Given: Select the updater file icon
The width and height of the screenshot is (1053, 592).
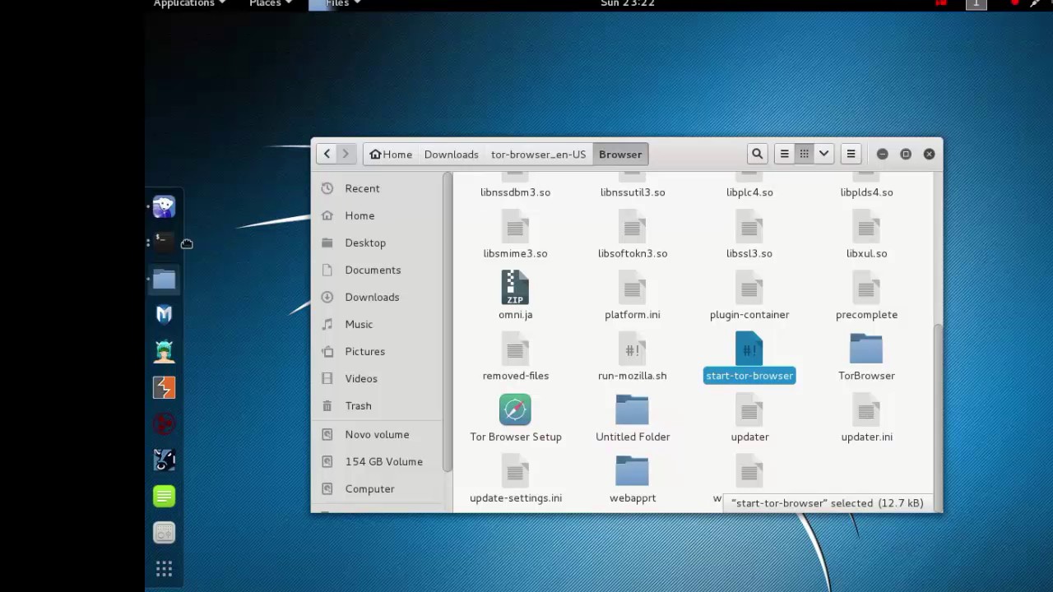Looking at the screenshot, I should click(749, 410).
